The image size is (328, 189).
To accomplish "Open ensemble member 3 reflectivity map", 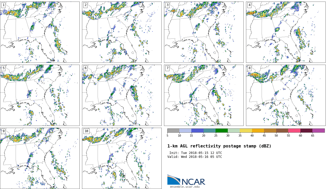I will [204, 32].
